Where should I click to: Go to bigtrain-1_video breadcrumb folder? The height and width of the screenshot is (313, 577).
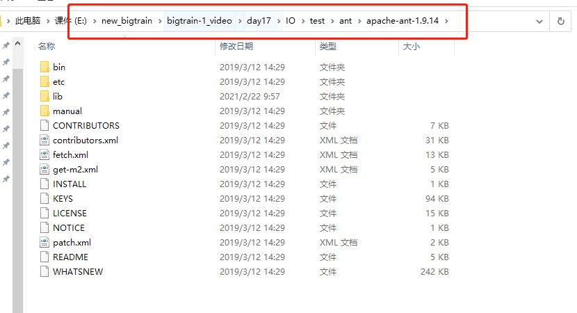[200, 21]
